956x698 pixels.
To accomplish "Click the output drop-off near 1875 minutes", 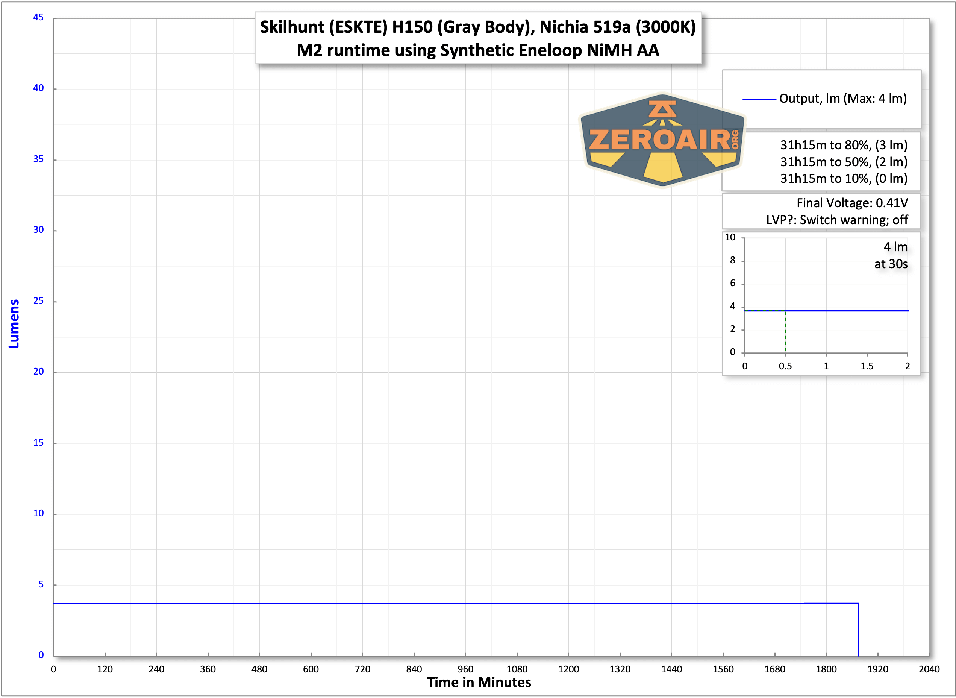I will click(x=859, y=630).
